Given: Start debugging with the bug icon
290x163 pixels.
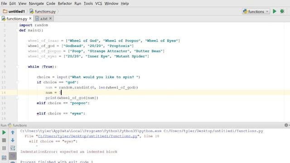Looking at the screenshot, I should click(x=282, y=11).
